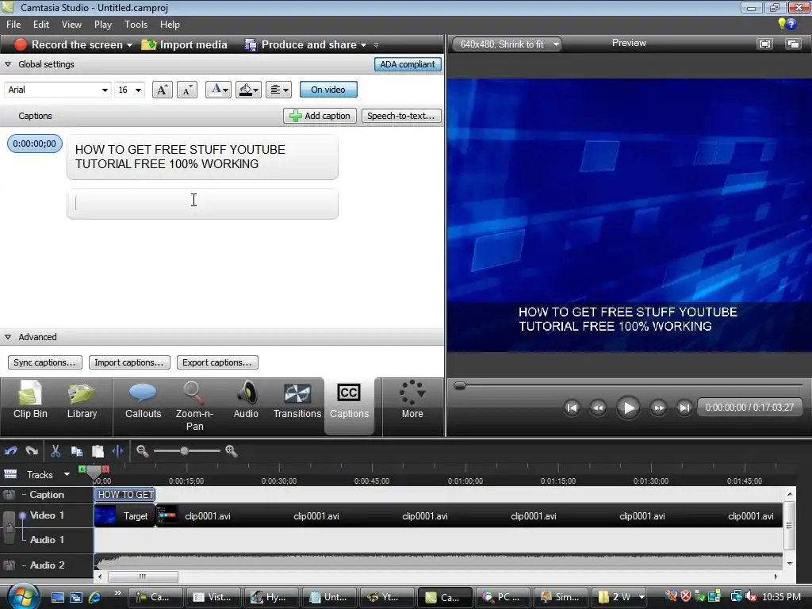The image size is (812, 609).
Task: Click the Import captions button
Action: pyautogui.click(x=128, y=362)
